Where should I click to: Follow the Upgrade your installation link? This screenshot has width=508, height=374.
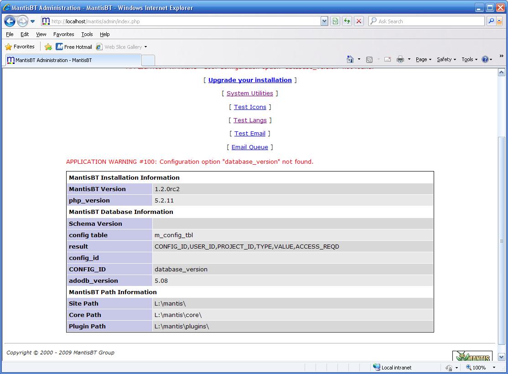pos(250,80)
